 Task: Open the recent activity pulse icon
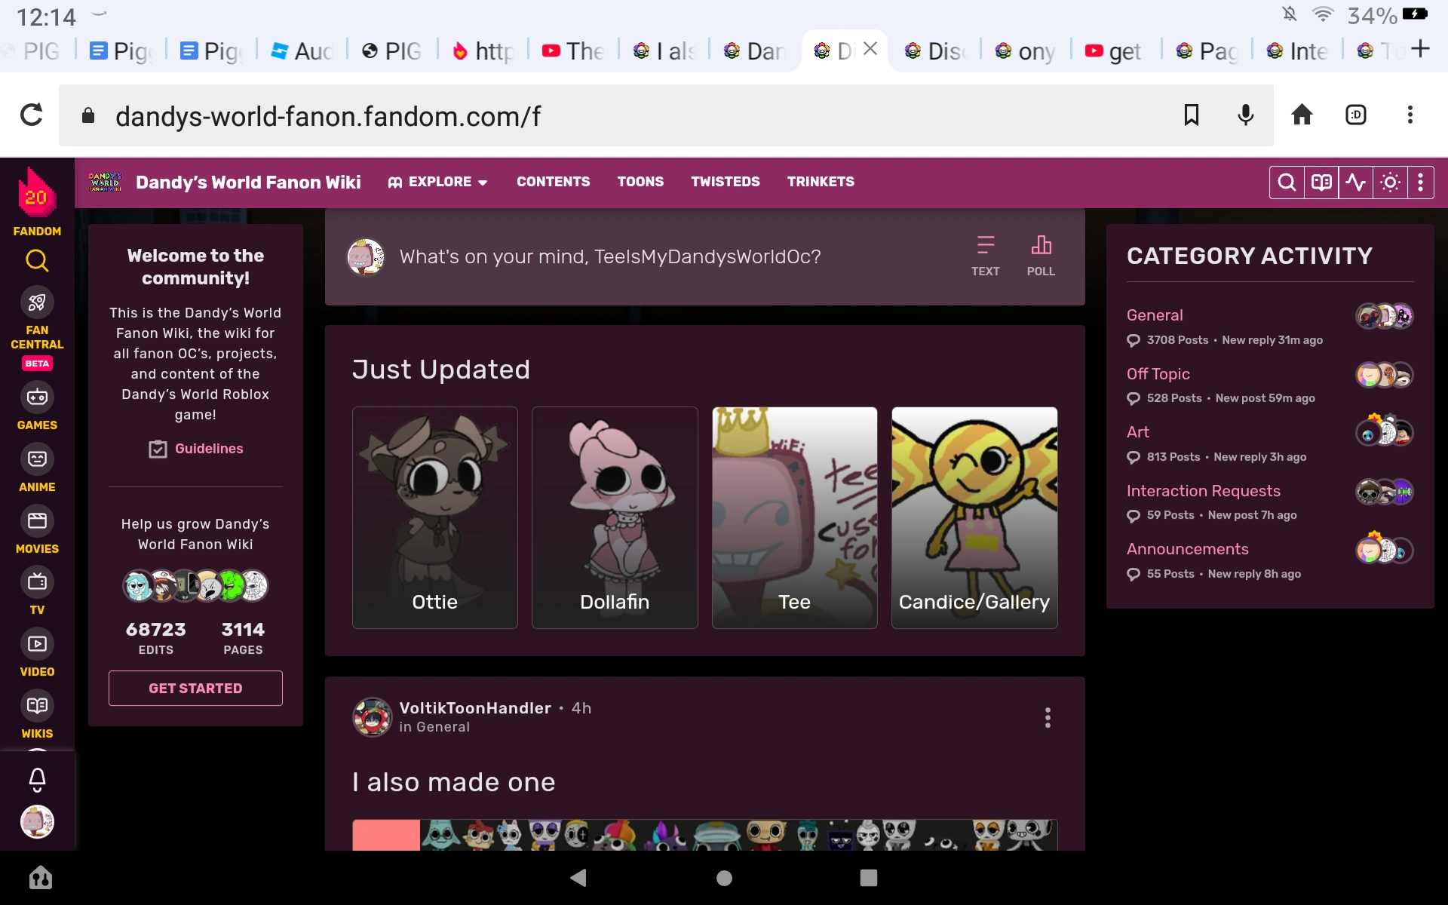1356,183
